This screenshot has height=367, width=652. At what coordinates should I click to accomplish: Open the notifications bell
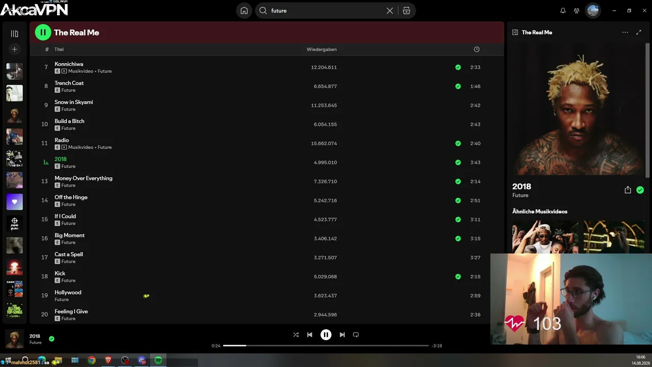coord(563,11)
